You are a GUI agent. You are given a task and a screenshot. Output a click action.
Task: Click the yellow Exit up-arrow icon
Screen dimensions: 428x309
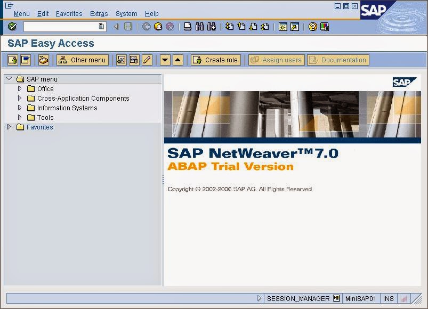pyautogui.click(x=158, y=27)
